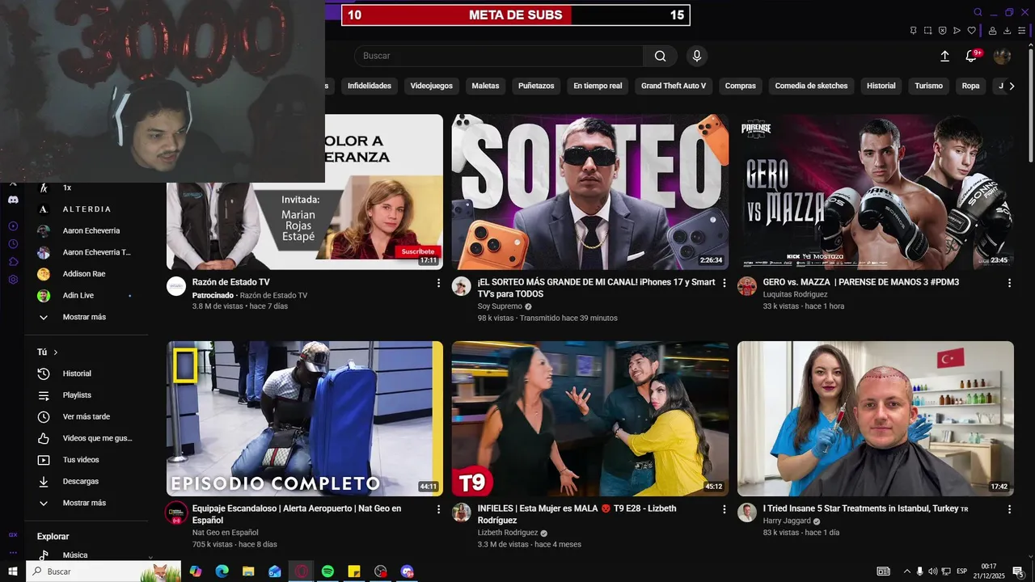Open Spotify from the Windows taskbar
This screenshot has height=582, width=1035.
coord(327,571)
